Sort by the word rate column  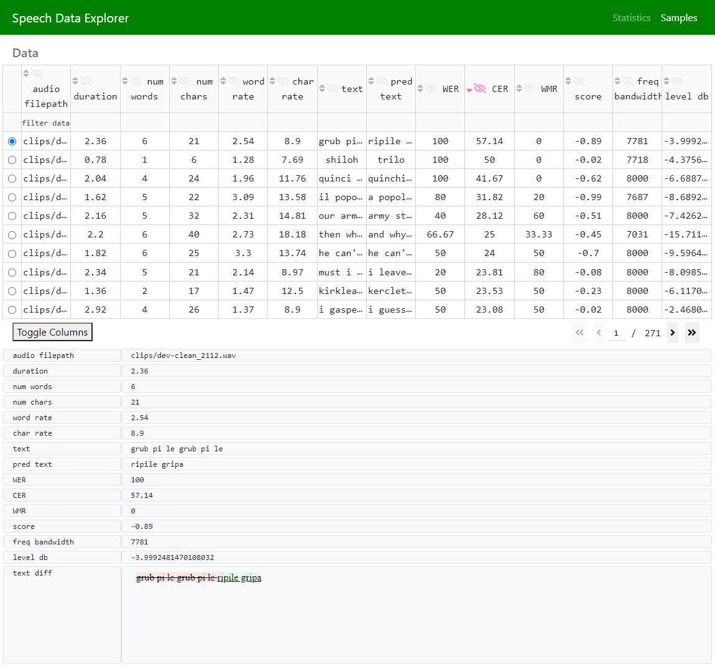pos(223,81)
